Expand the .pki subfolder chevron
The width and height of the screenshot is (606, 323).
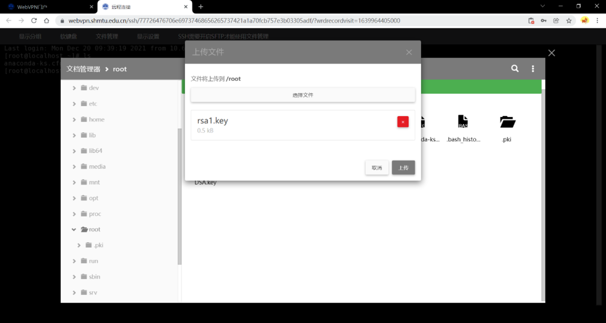pos(79,245)
